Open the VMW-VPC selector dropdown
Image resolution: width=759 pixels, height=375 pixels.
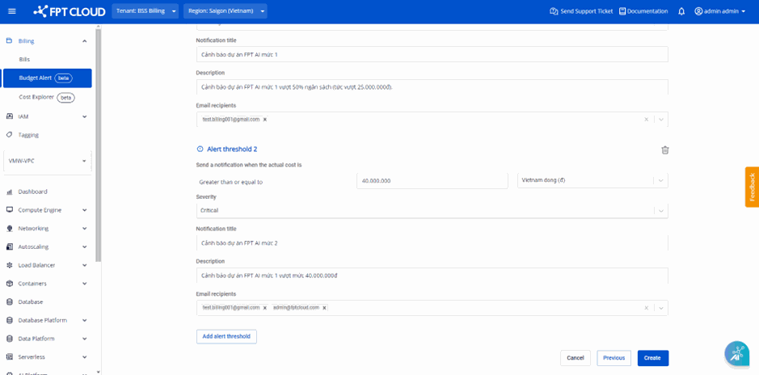47,161
